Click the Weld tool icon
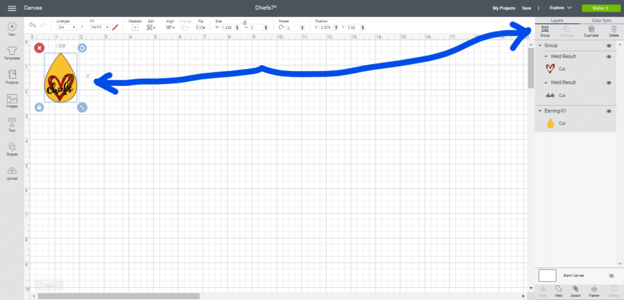624x300 pixels. tap(559, 290)
